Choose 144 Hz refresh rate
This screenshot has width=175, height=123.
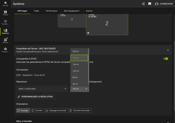click(x=79, y=64)
